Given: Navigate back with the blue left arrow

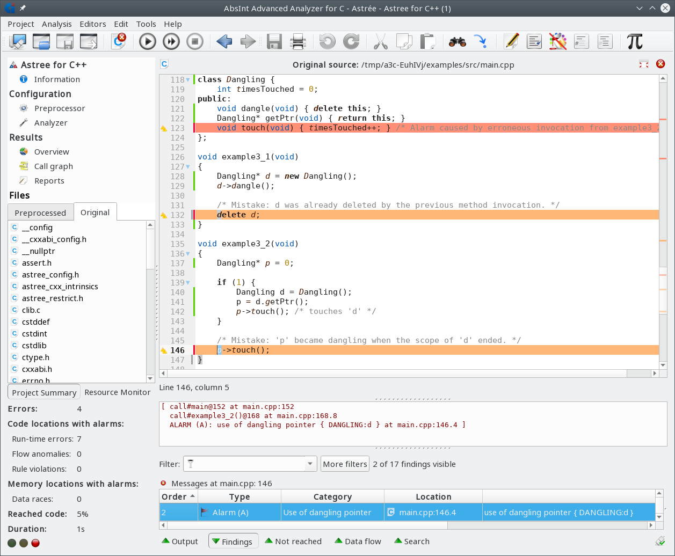Looking at the screenshot, I should pyautogui.click(x=224, y=41).
